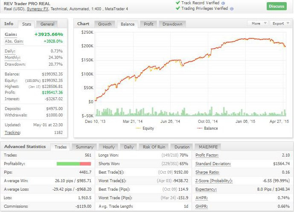The image size is (294, 212).
Task: Click the -$3267.02 Interest value
Action: 54,99
